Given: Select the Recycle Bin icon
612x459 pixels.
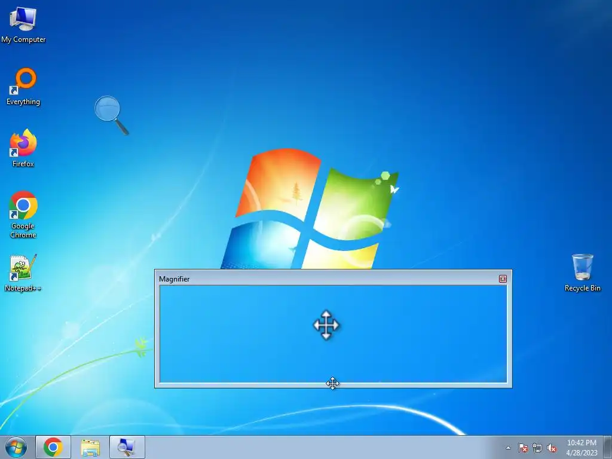Looking at the screenshot, I should click(x=582, y=273).
